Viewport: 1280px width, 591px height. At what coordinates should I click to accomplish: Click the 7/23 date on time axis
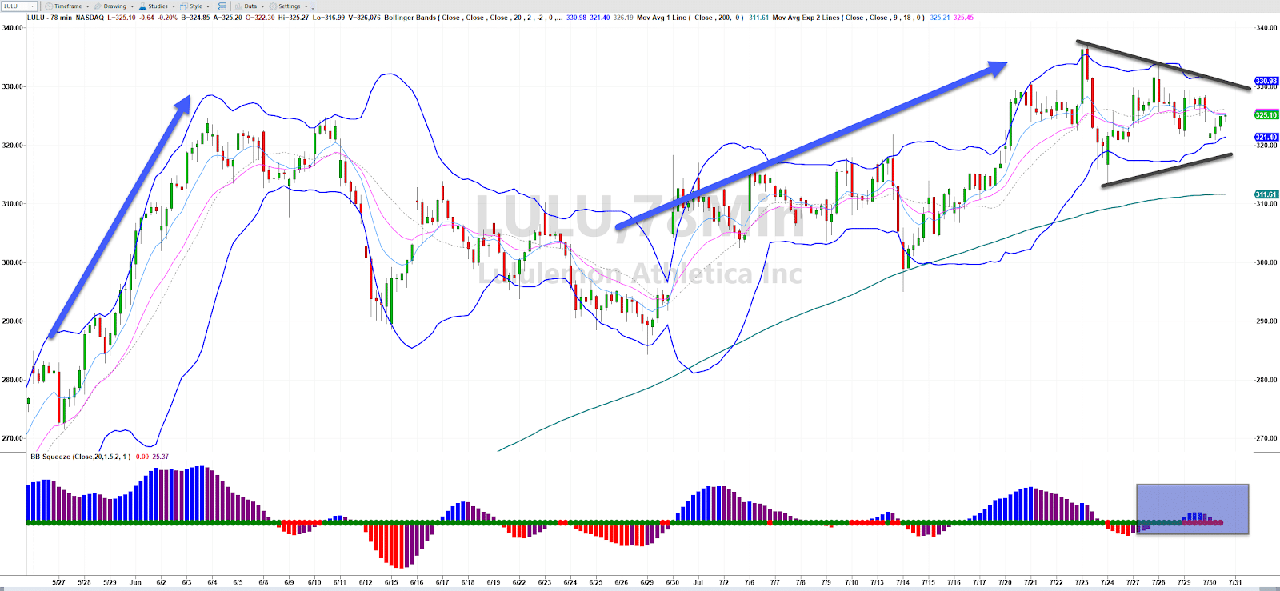pyautogui.click(x=1082, y=582)
